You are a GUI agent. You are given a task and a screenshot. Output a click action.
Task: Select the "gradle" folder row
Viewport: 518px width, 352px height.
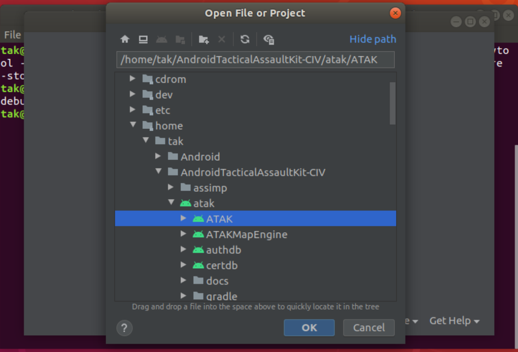(255, 296)
